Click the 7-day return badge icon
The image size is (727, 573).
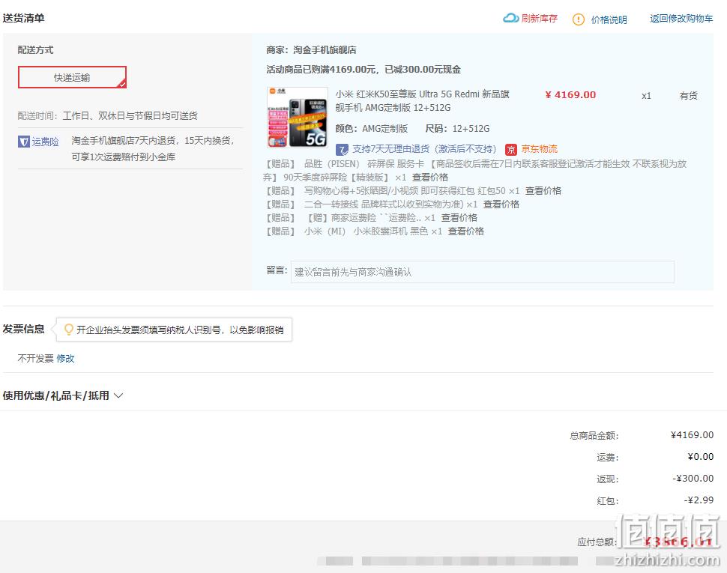(342, 150)
